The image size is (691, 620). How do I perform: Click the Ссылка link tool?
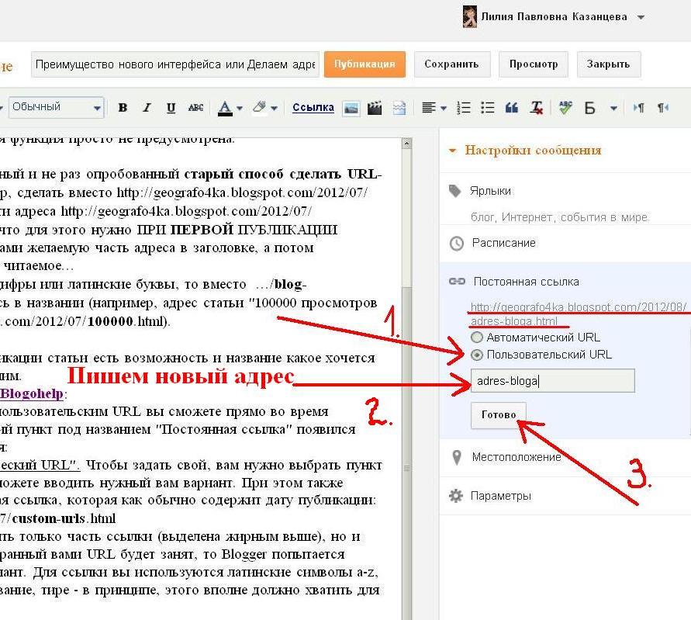313,107
